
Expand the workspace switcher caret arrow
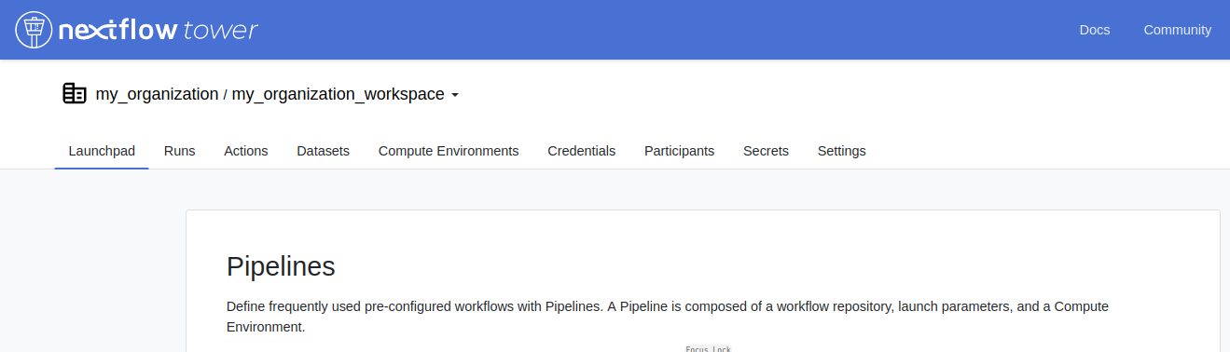coord(455,95)
